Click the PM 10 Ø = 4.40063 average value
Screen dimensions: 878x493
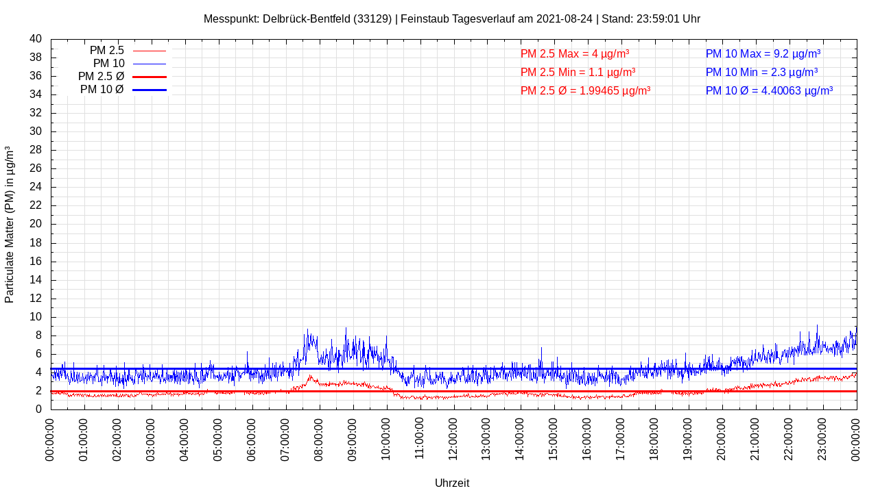[769, 90]
